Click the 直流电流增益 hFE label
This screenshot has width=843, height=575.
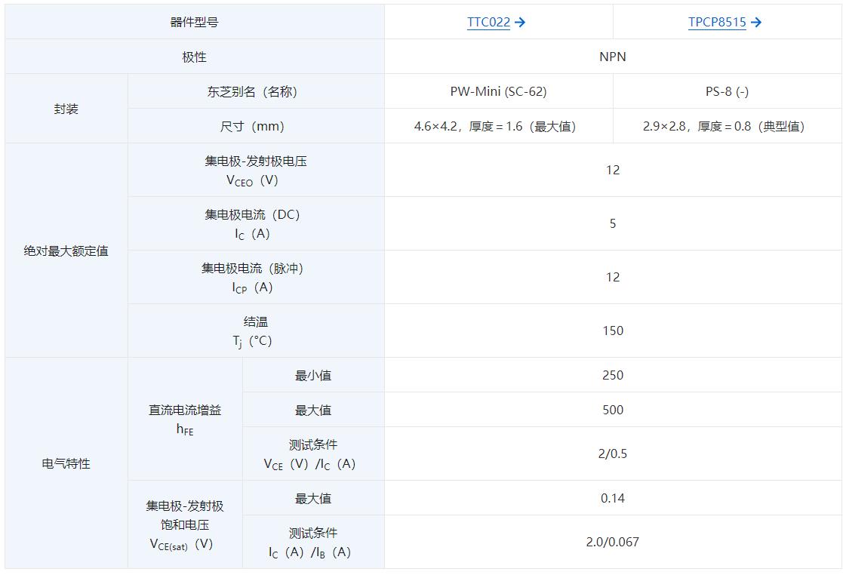coord(185,419)
